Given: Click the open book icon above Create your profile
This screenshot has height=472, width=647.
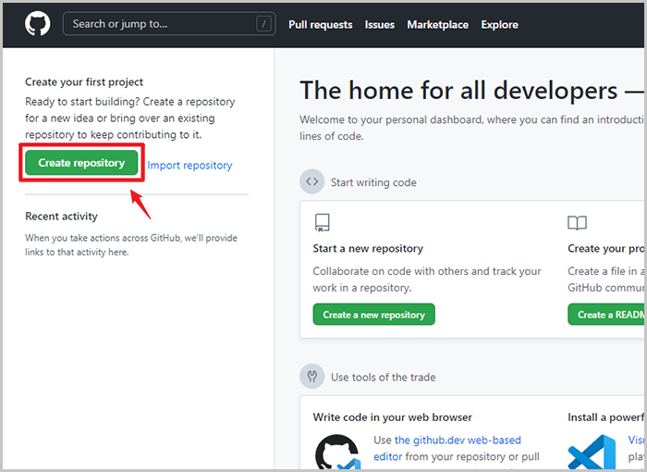Looking at the screenshot, I should [577, 223].
